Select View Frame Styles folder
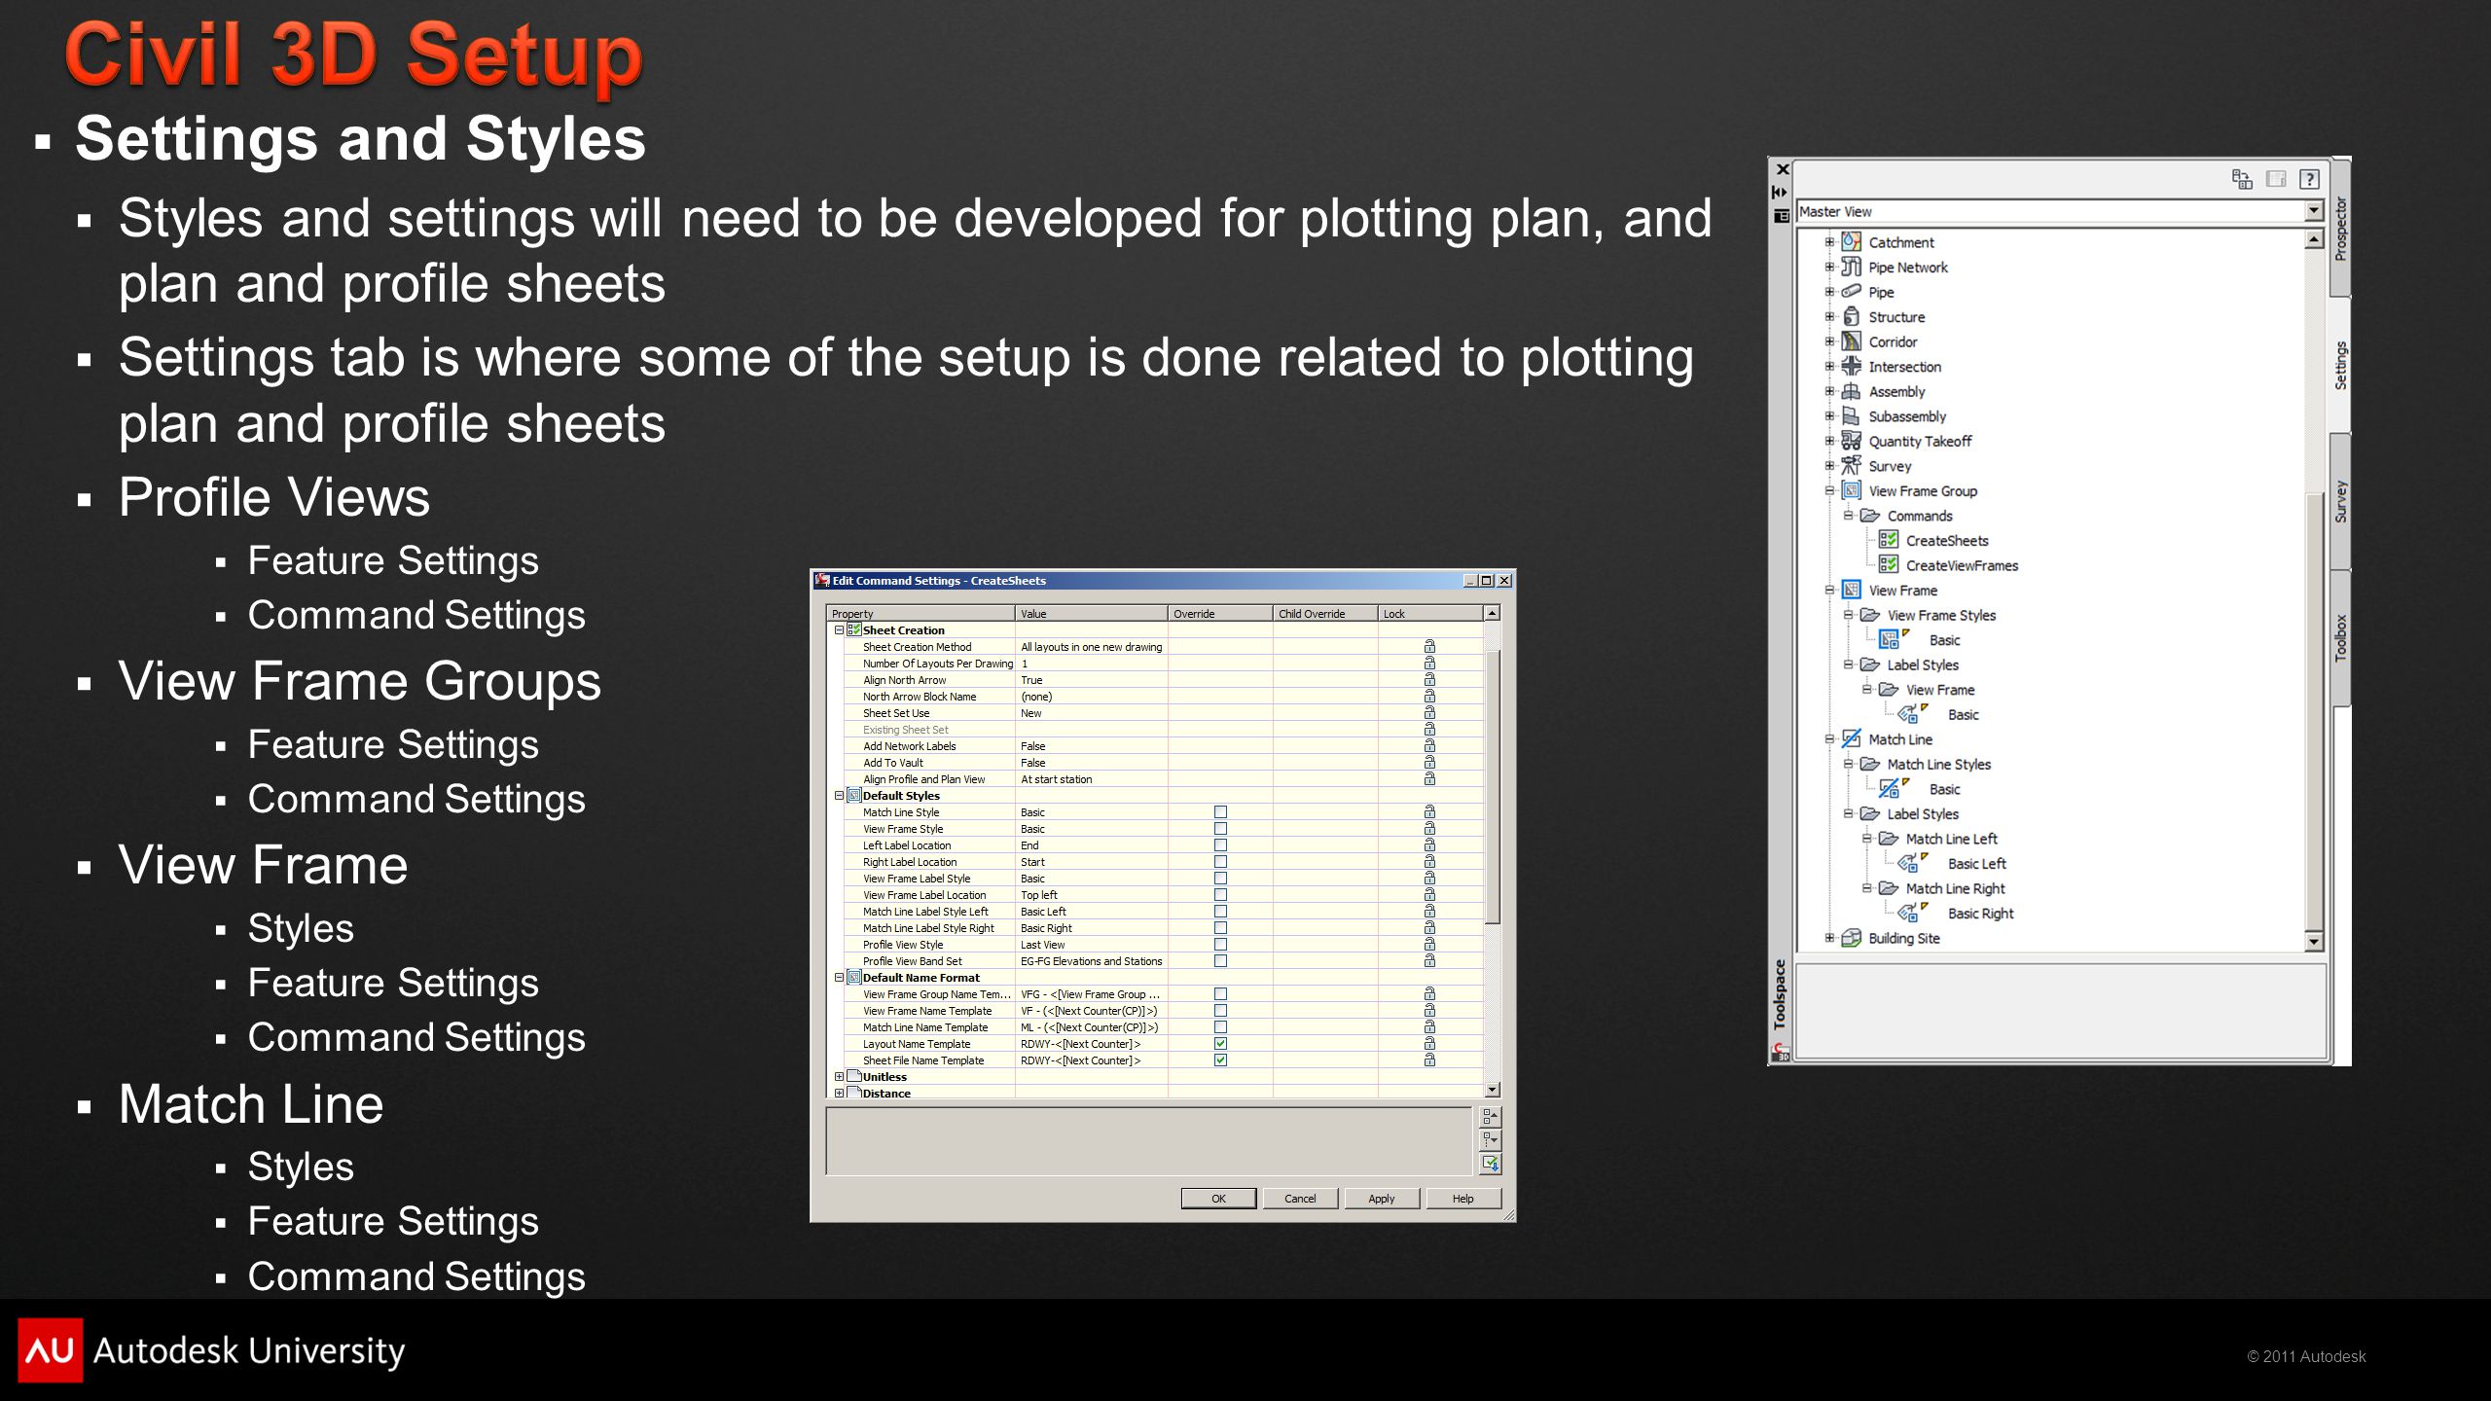 coord(1941,614)
